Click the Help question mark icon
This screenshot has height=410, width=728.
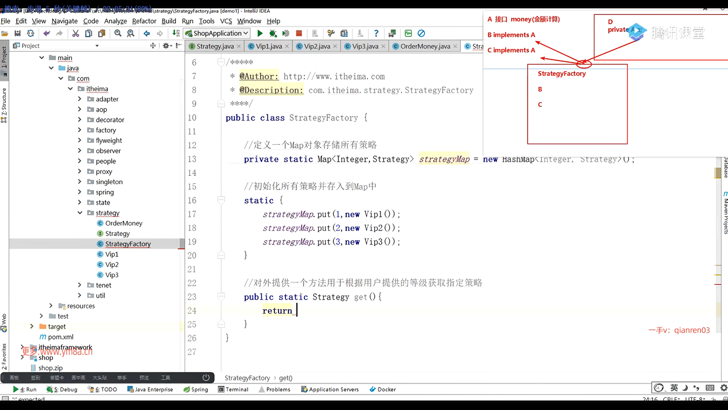tap(376, 33)
